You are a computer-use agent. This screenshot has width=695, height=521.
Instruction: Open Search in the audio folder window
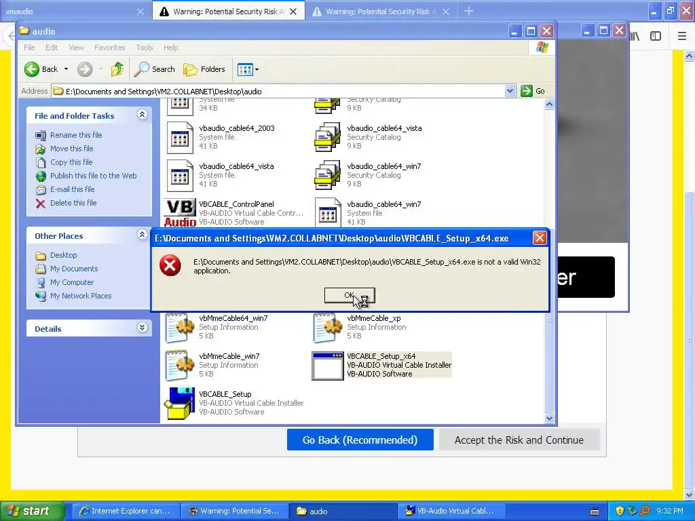click(155, 69)
